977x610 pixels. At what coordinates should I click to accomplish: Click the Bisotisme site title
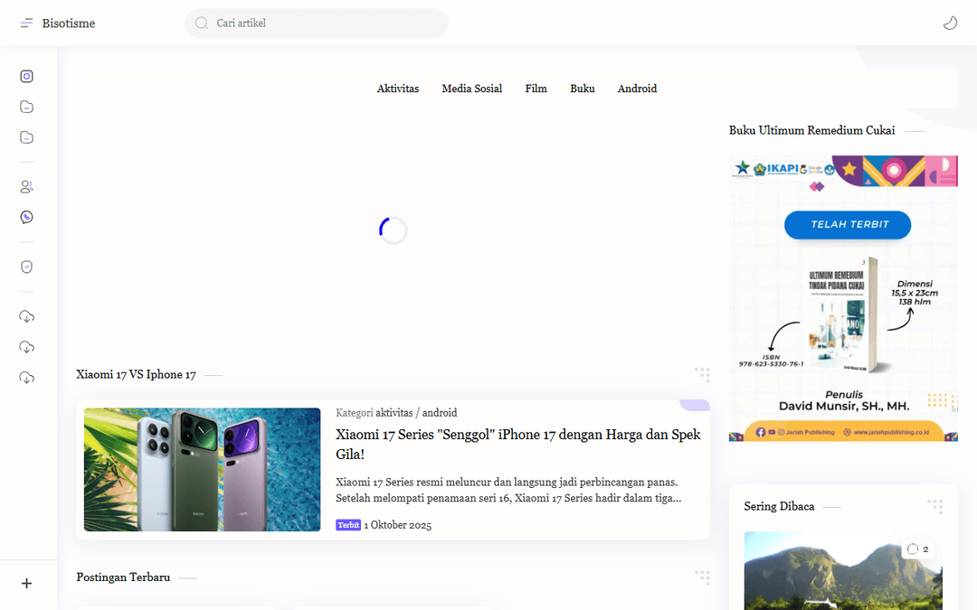pyautogui.click(x=69, y=23)
